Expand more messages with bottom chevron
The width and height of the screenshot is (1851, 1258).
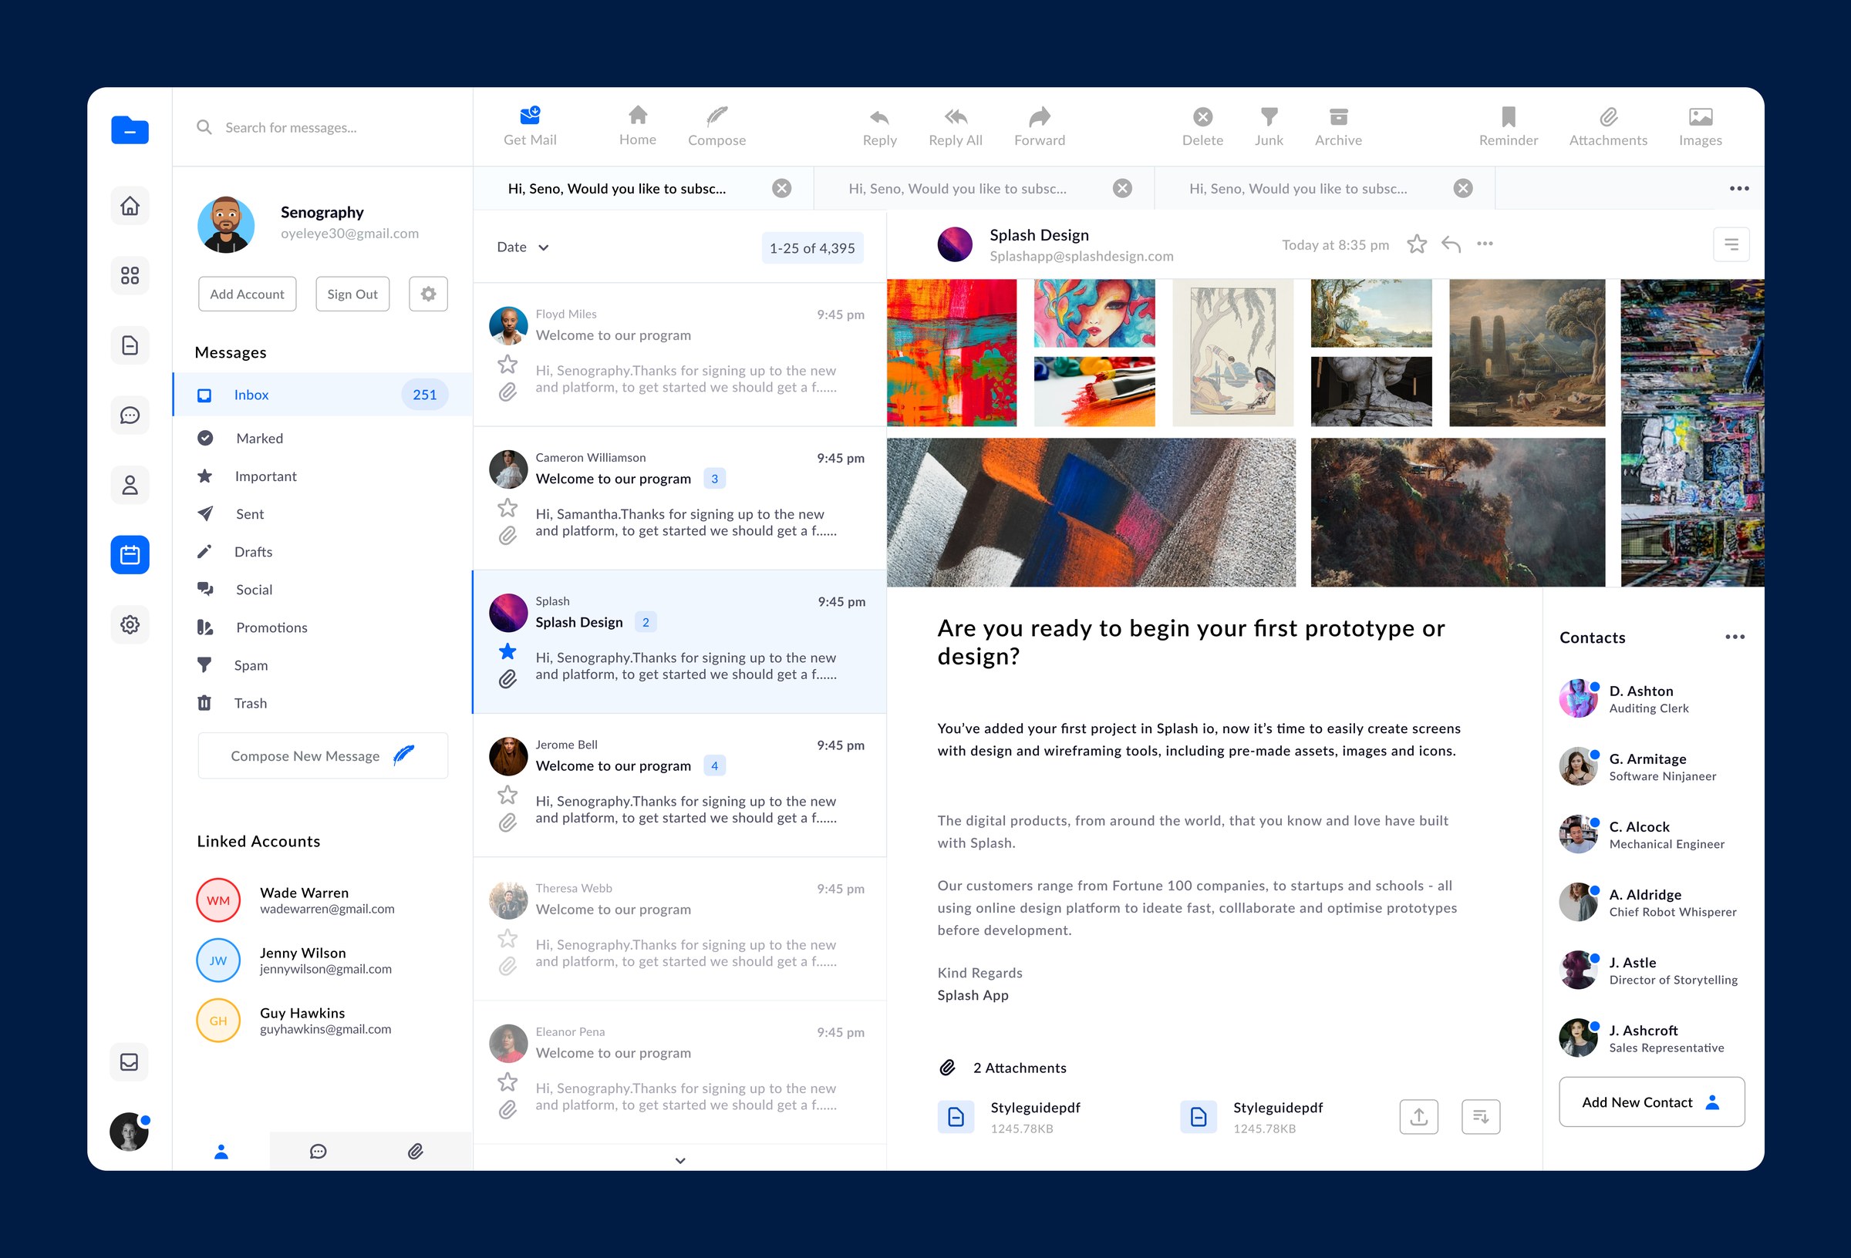(x=679, y=1161)
